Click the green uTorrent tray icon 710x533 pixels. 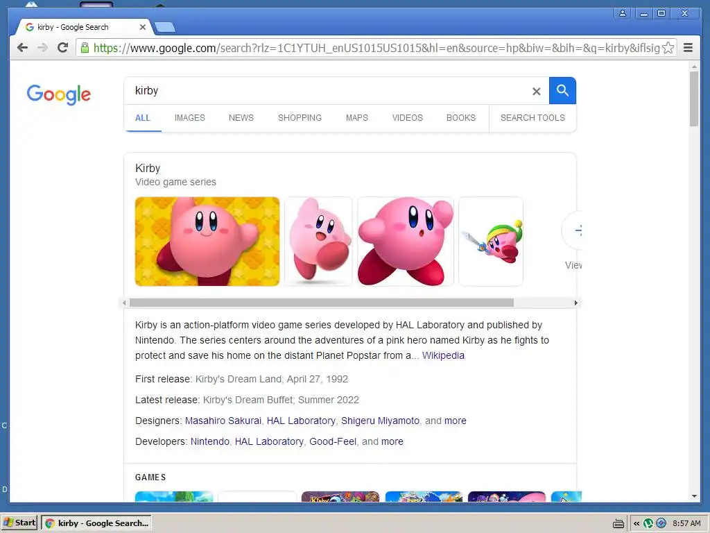[x=648, y=523]
